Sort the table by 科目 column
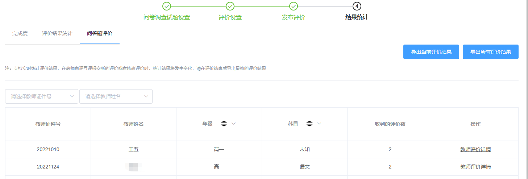Viewport: 528px width, 179px height. [x=309, y=124]
